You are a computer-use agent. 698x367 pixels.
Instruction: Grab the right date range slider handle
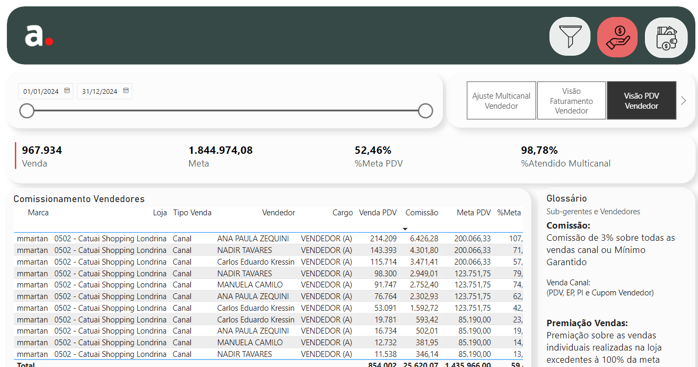[425, 111]
